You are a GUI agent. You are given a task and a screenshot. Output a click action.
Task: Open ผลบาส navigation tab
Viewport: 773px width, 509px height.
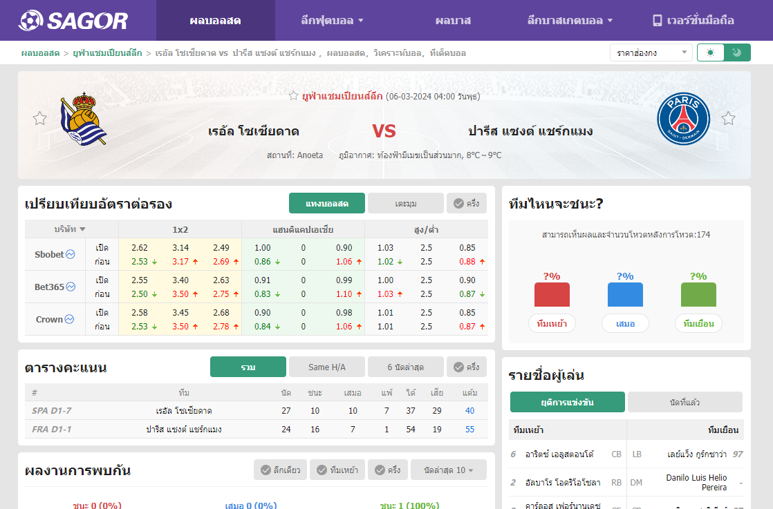pyautogui.click(x=453, y=21)
